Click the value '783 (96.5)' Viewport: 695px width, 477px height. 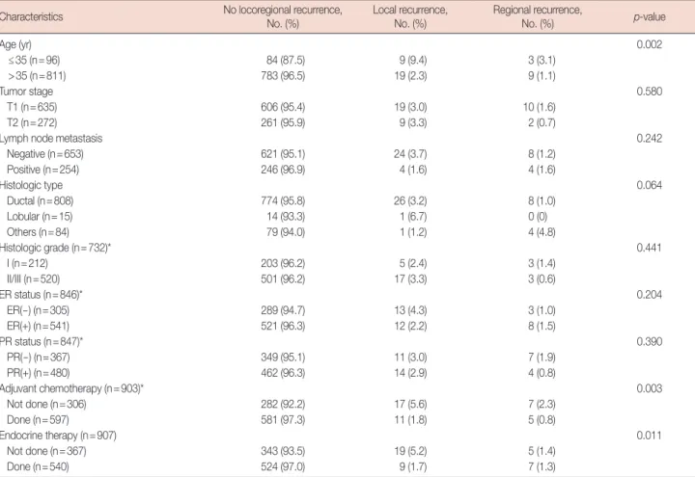[x=283, y=76]
